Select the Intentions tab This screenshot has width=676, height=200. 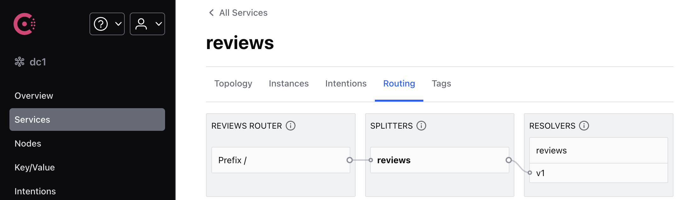click(346, 84)
